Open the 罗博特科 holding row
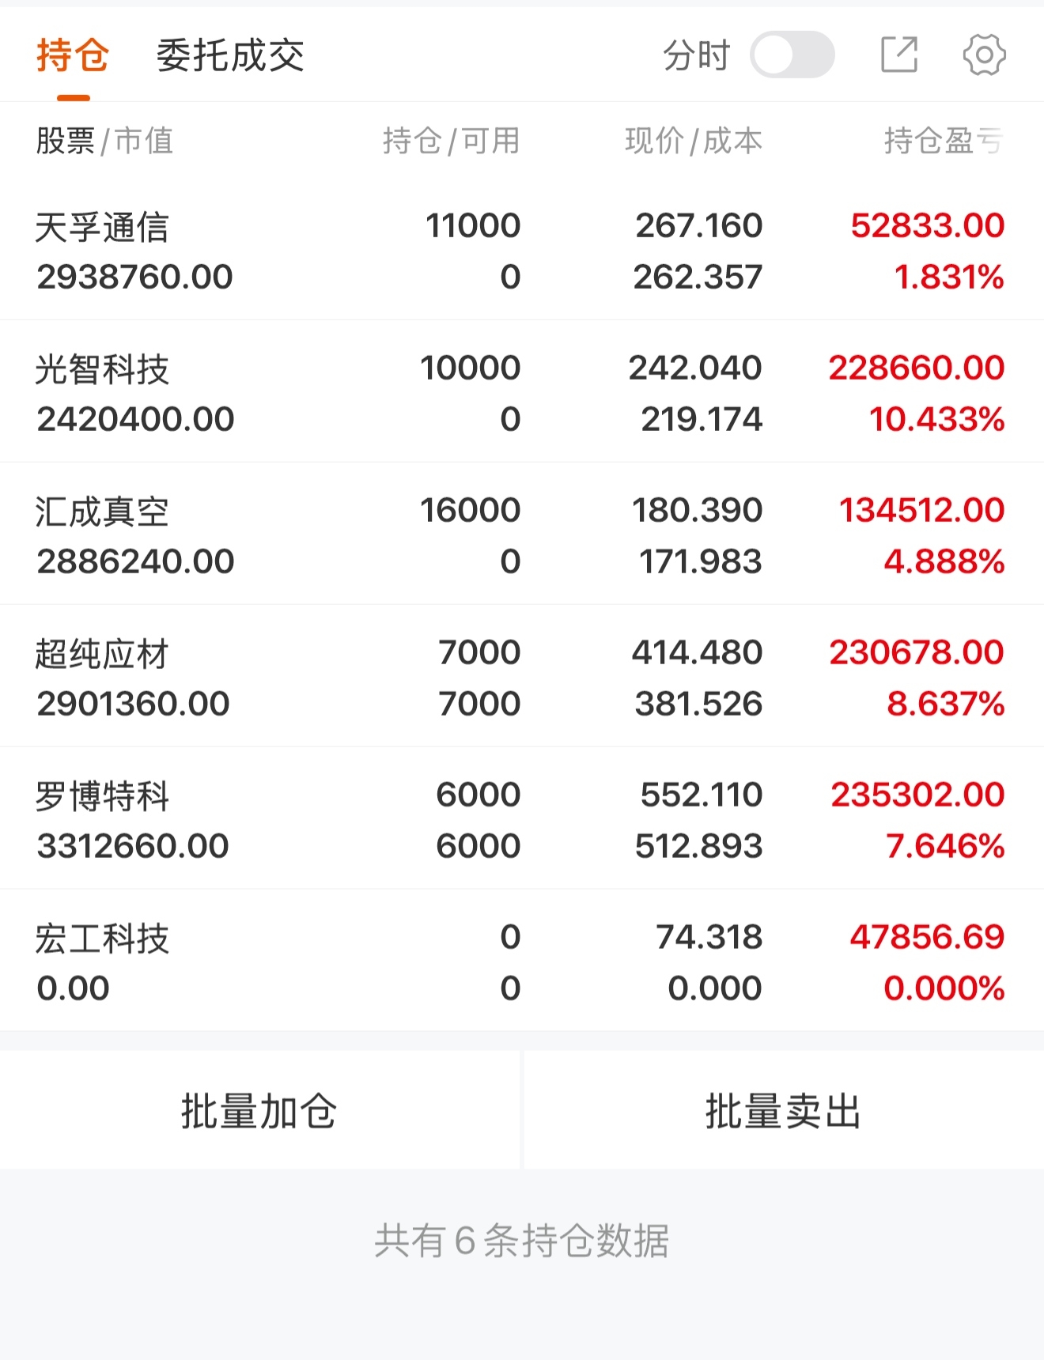The height and width of the screenshot is (1360, 1044). (x=522, y=819)
